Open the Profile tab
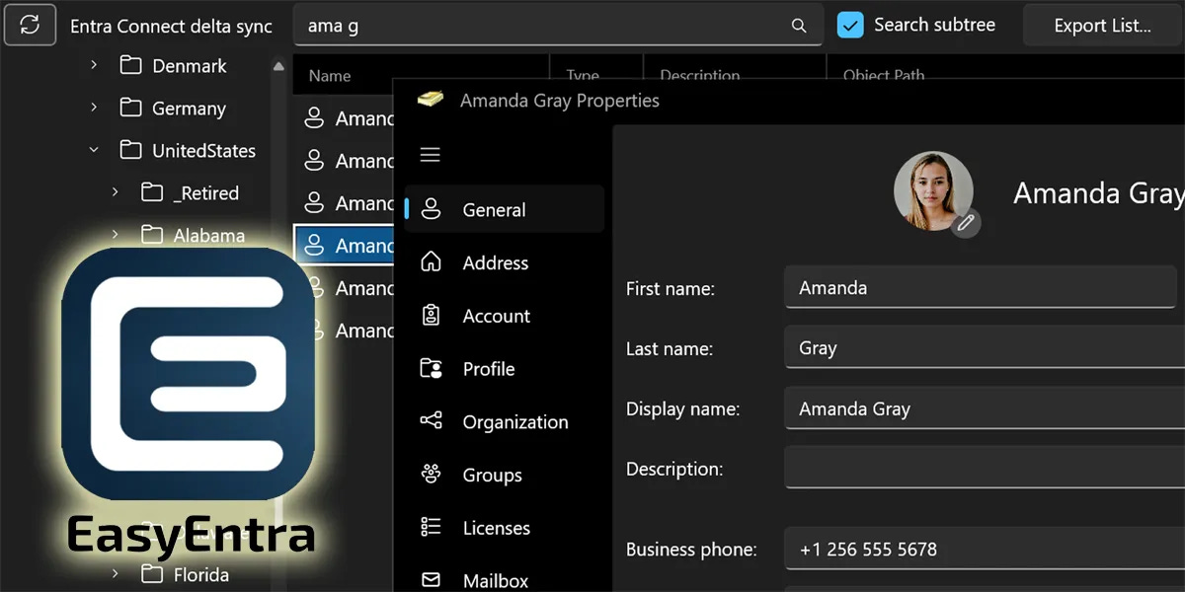This screenshot has width=1185, height=592. pos(505,369)
